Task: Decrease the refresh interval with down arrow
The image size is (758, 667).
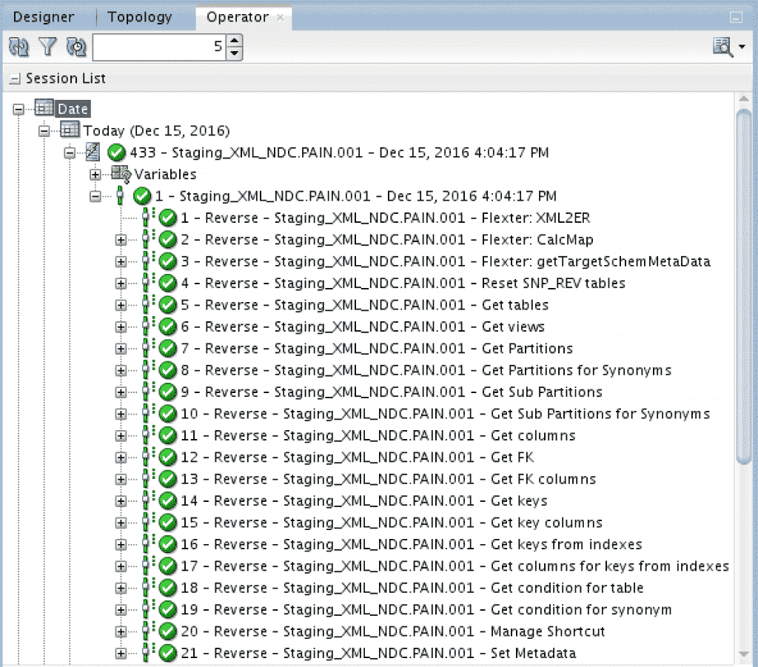Action: click(x=234, y=53)
